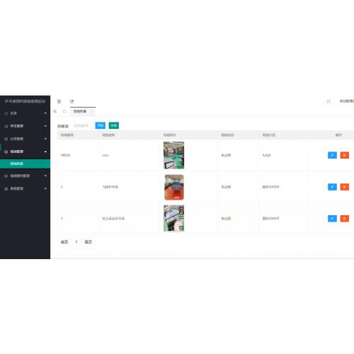Click the fullscreen icon at top right
The height and width of the screenshot is (354, 354).
point(329,101)
